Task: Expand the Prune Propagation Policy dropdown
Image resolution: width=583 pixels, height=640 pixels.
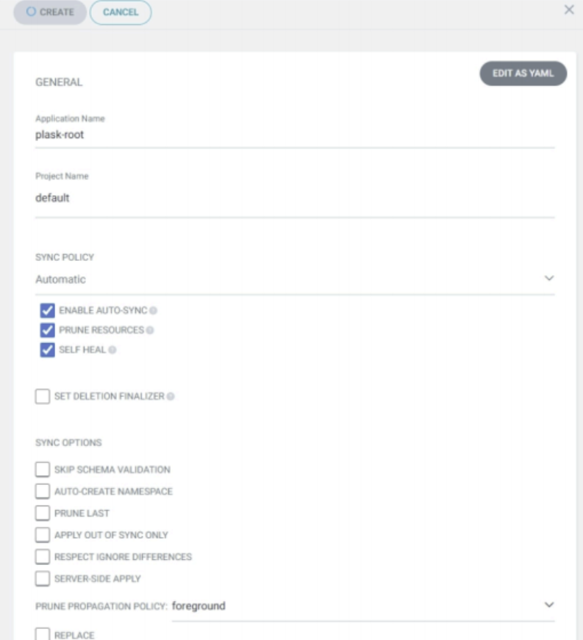Action: pyautogui.click(x=362, y=606)
